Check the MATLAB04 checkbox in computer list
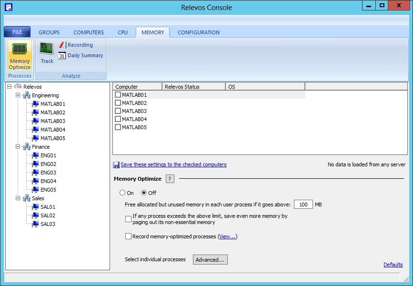413x286 pixels. pyautogui.click(x=118, y=119)
